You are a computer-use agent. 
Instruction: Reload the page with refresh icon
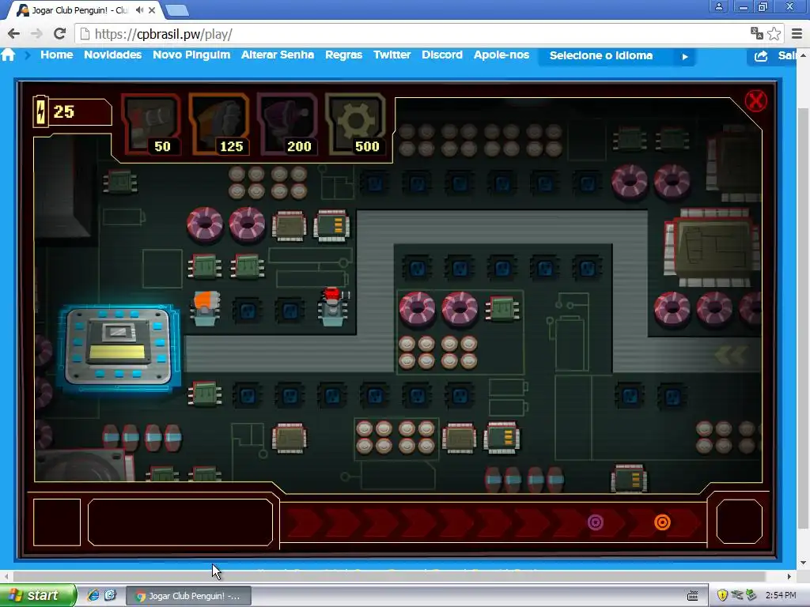(x=60, y=34)
